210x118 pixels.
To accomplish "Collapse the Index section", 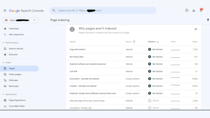I will pos(3,63).
